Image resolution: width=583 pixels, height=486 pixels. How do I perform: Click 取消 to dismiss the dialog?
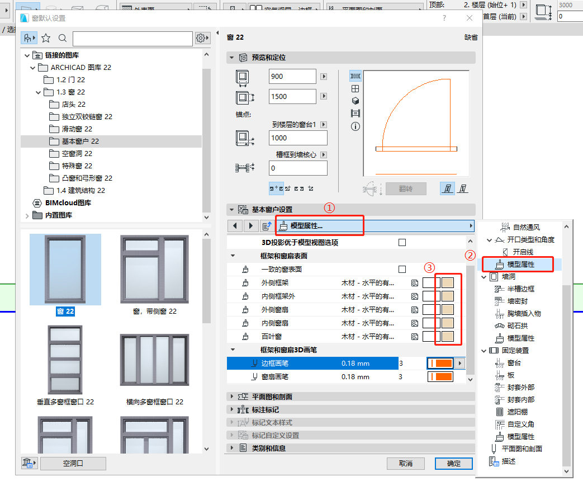406,464
